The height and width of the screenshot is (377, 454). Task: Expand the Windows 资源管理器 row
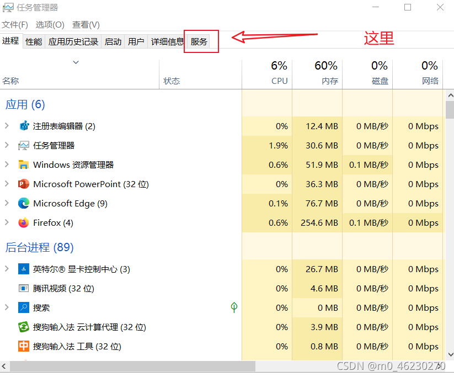7,164
